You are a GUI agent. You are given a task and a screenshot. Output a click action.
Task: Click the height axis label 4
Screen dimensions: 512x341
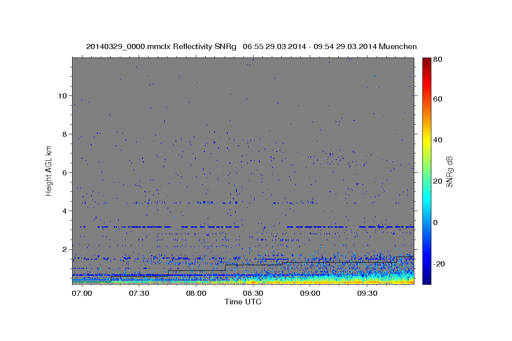64,211
